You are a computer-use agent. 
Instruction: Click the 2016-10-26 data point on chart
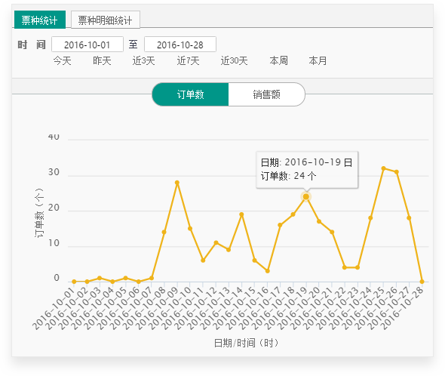[x=397, y=172]
